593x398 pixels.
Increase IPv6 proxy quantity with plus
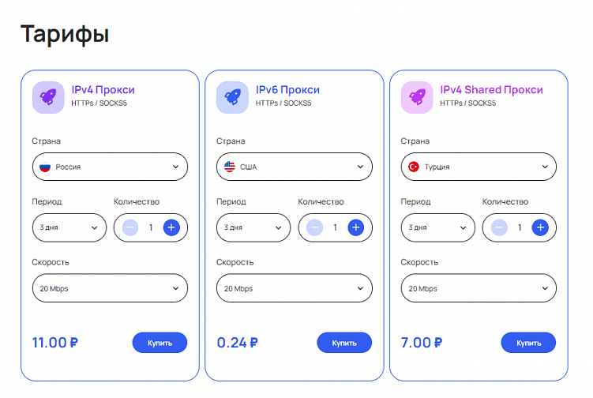point(355,227)
